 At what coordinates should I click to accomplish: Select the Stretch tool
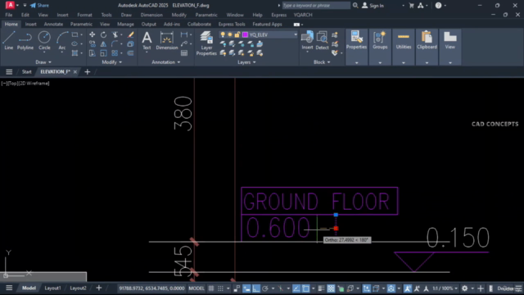(93, 52)
